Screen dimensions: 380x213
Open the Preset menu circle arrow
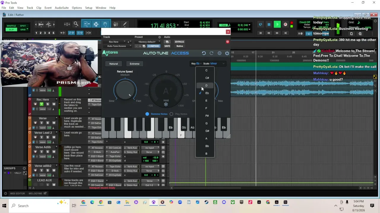click(x=159, y=37)
